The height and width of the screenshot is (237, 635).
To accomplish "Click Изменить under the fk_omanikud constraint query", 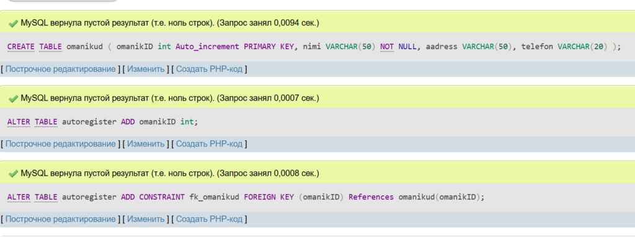I will click(x=146, y=219).
